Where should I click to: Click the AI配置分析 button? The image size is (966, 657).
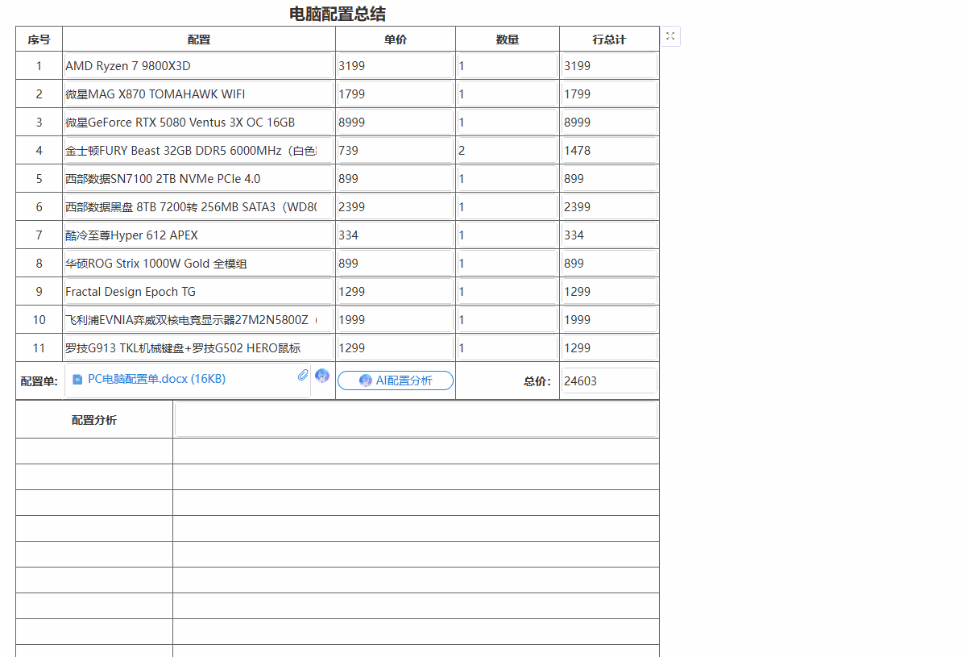coord(396,380)
